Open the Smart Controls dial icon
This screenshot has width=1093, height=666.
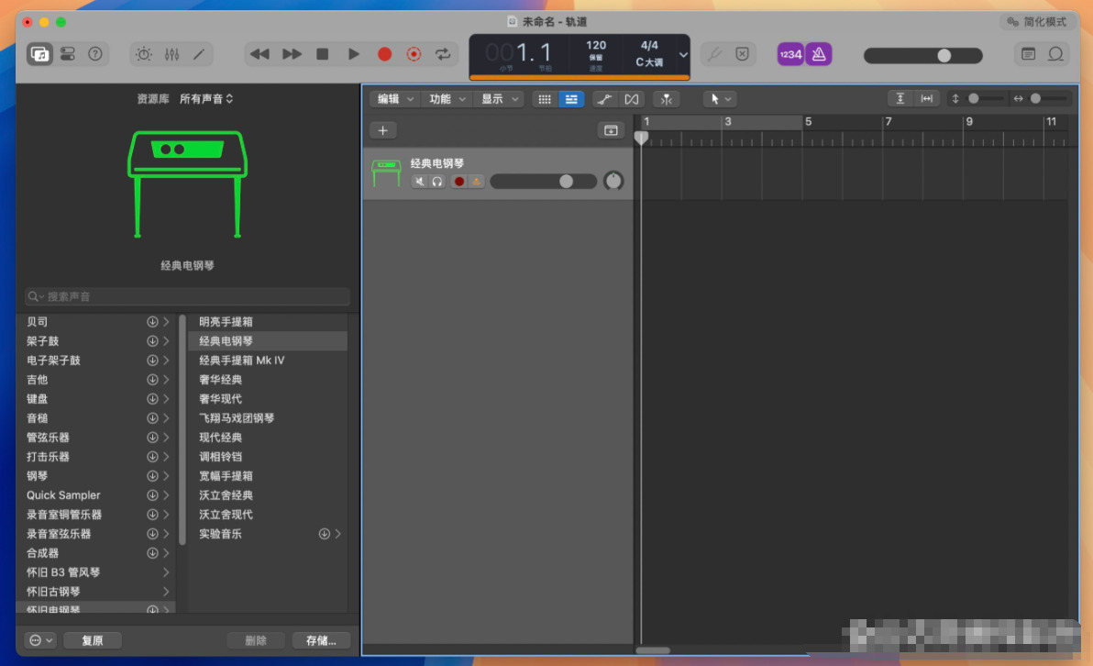144,54
